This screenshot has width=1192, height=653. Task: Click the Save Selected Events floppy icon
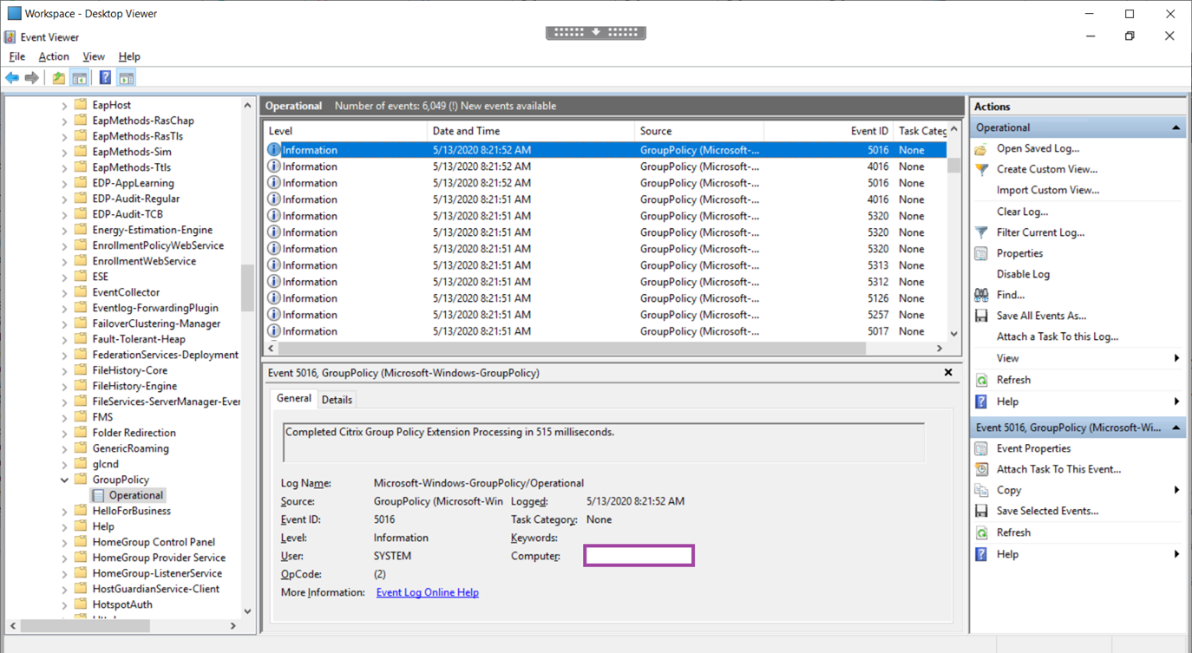(x=981, y=511)
